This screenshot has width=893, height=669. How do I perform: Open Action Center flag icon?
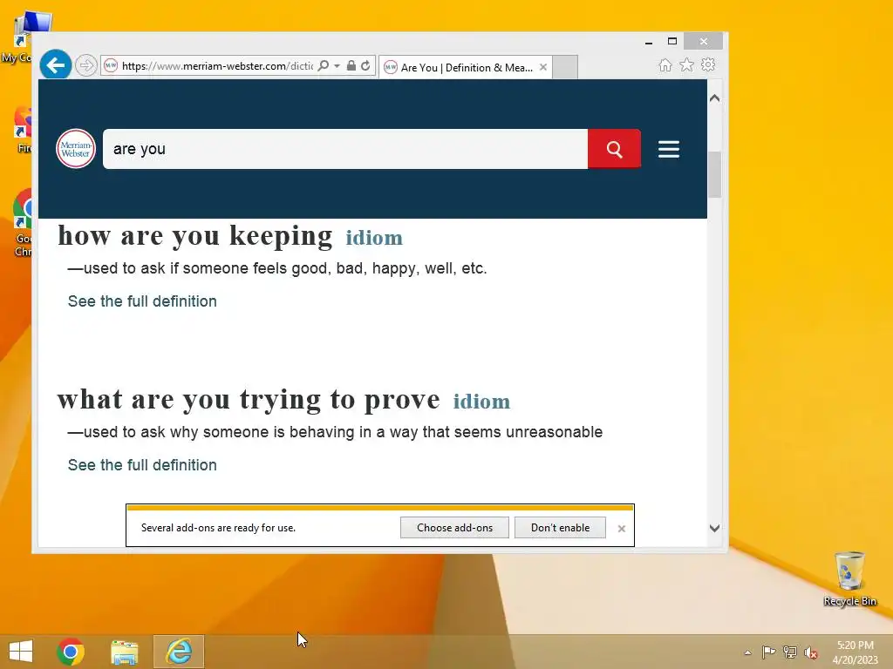768,652
